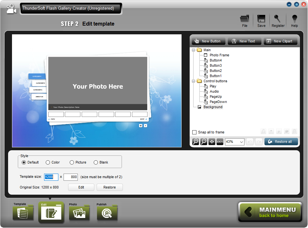Click the lock element icon
This screenshot has width=308, height=228.
pyautogui.click(x=263, y=131)
